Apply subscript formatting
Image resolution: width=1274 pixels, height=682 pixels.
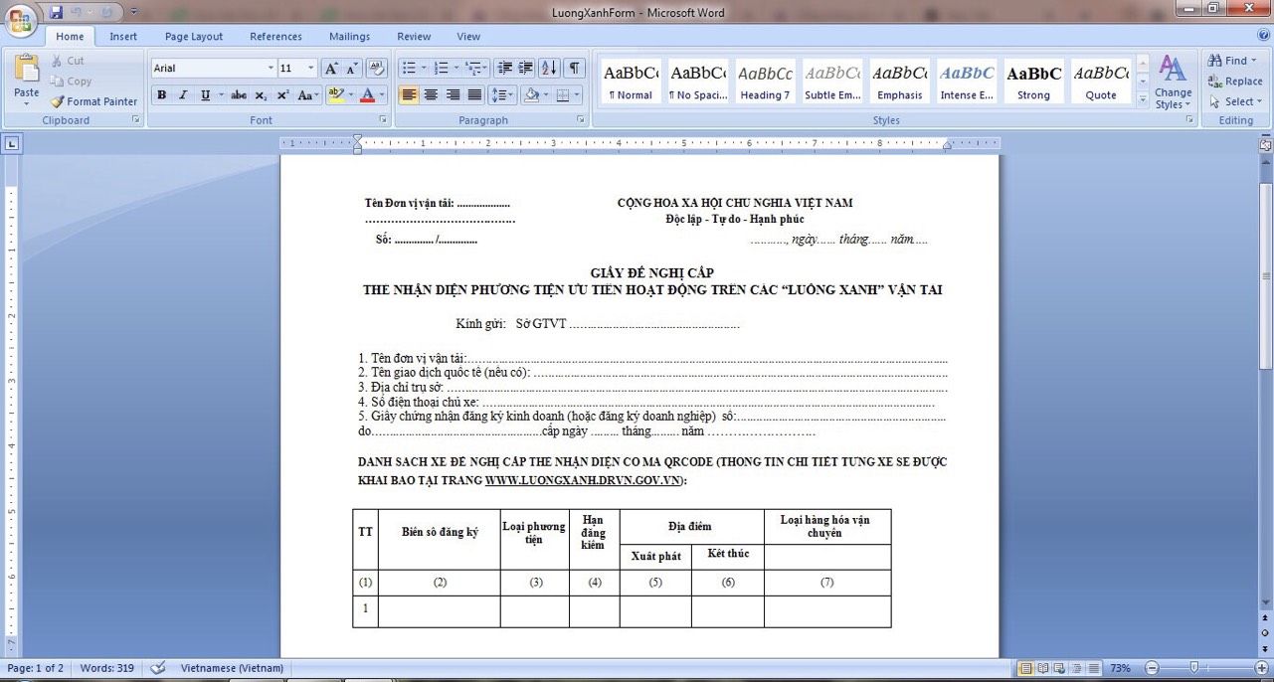coord(261,95)
